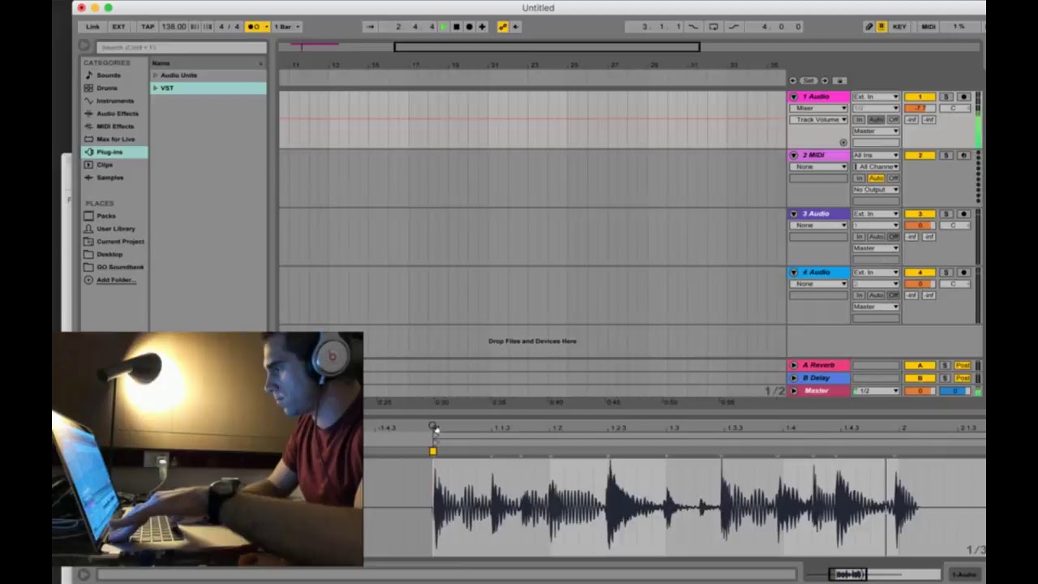This screenshot has height=584, width=1038.
Task: Select the B Delay return track
Action: 817,378
